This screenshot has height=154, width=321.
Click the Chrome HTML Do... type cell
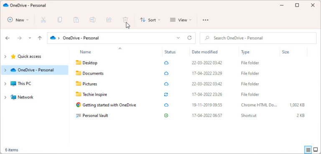coord(259,105)
